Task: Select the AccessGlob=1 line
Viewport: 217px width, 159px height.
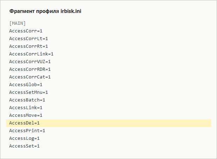Action: pos(26,84)
